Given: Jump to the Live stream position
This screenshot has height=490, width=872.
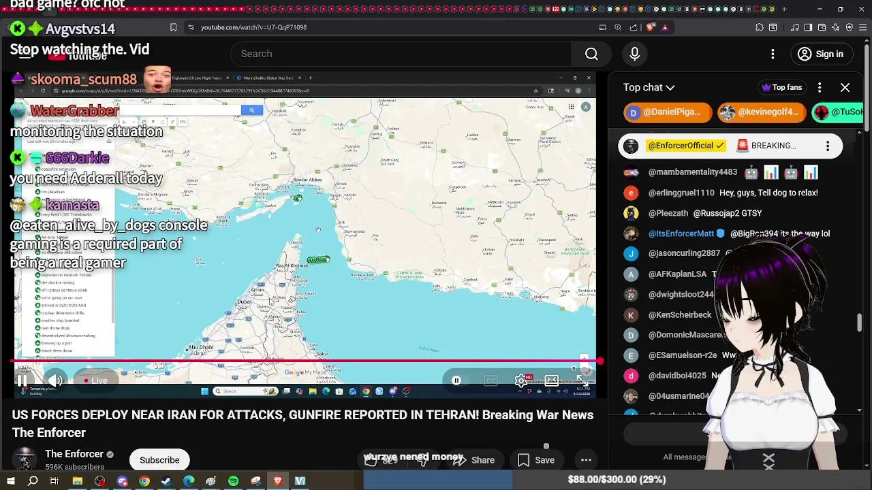Looking at the screenshot, I should coord(95,380).
